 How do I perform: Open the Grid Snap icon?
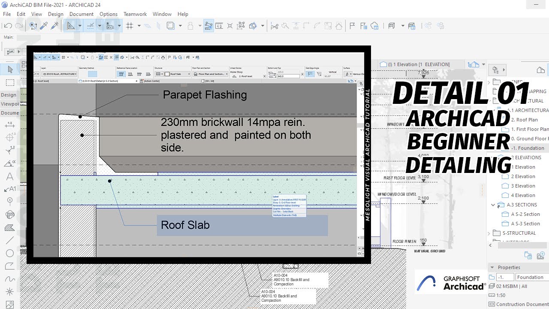(130, 26)
